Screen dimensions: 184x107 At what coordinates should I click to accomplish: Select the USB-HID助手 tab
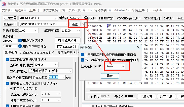click(153, 18)
